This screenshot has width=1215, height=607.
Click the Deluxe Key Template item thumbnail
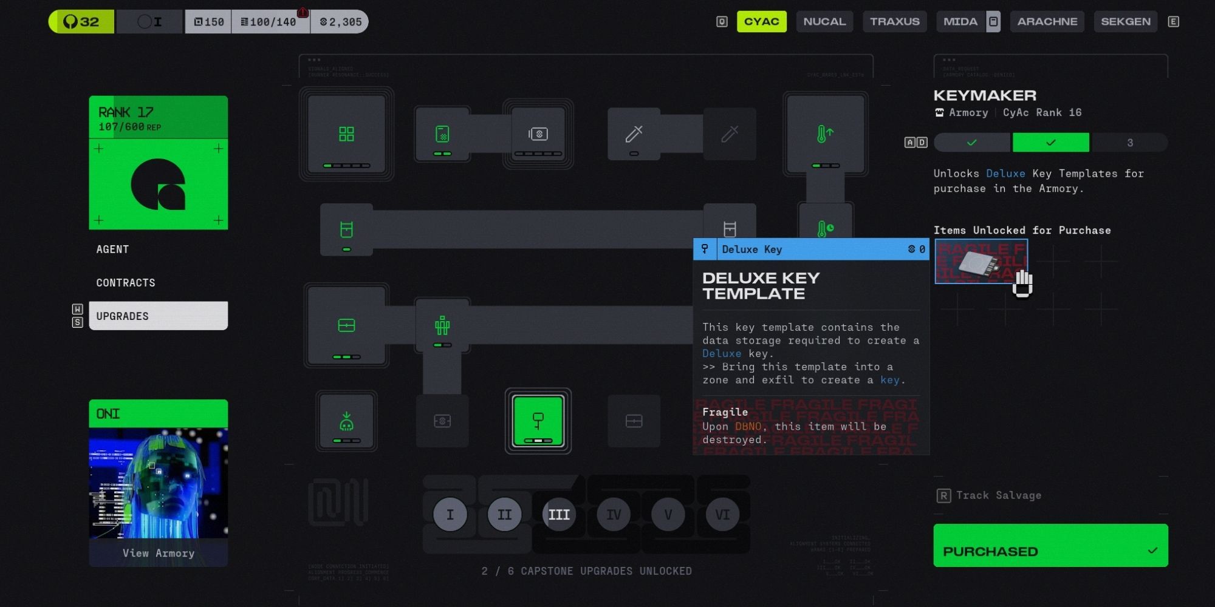(x=981, y=262)
